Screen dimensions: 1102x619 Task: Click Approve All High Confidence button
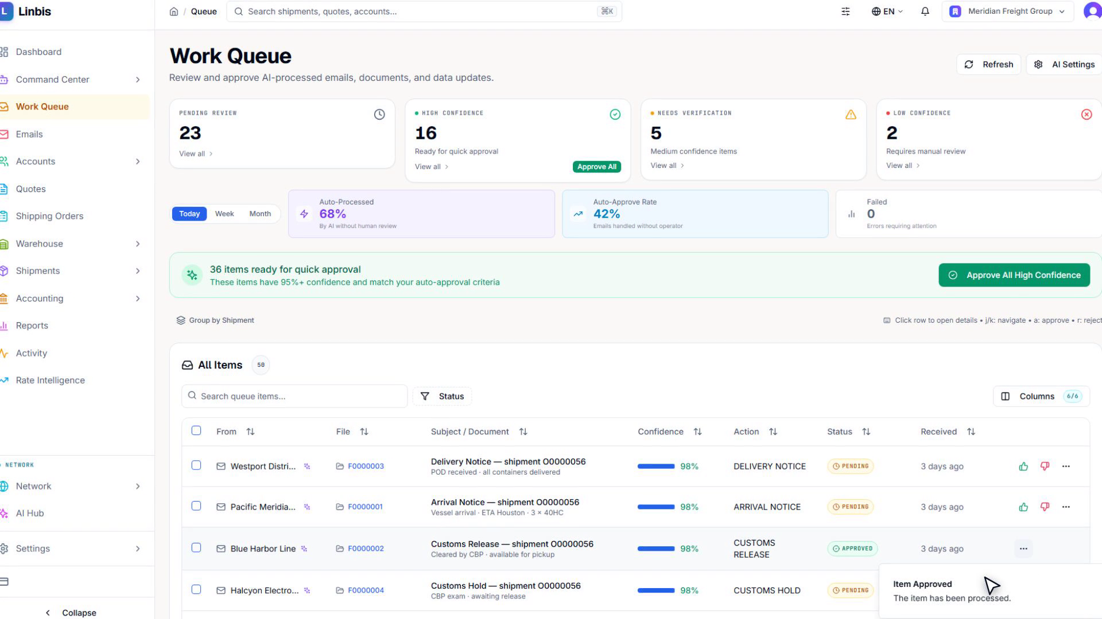[1014, 276]
